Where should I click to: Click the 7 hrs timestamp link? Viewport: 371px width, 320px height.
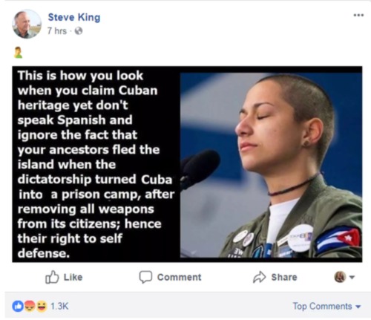pyautogui.click(x=57, y=31)
